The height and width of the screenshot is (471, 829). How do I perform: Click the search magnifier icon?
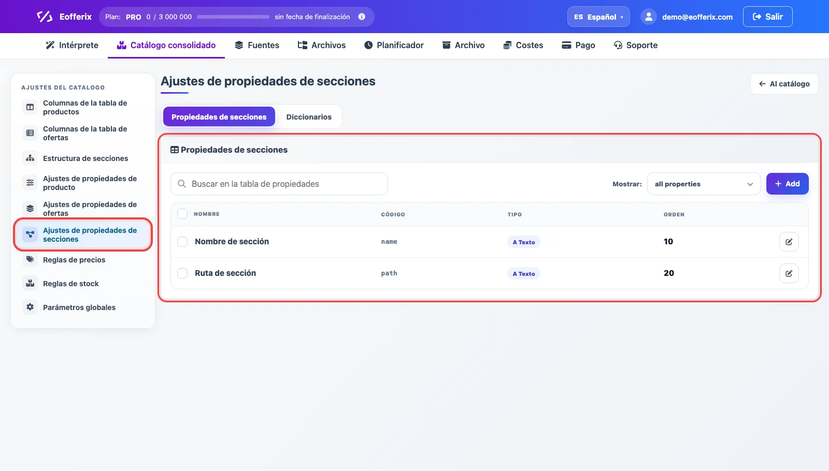[x=182, y=184]
